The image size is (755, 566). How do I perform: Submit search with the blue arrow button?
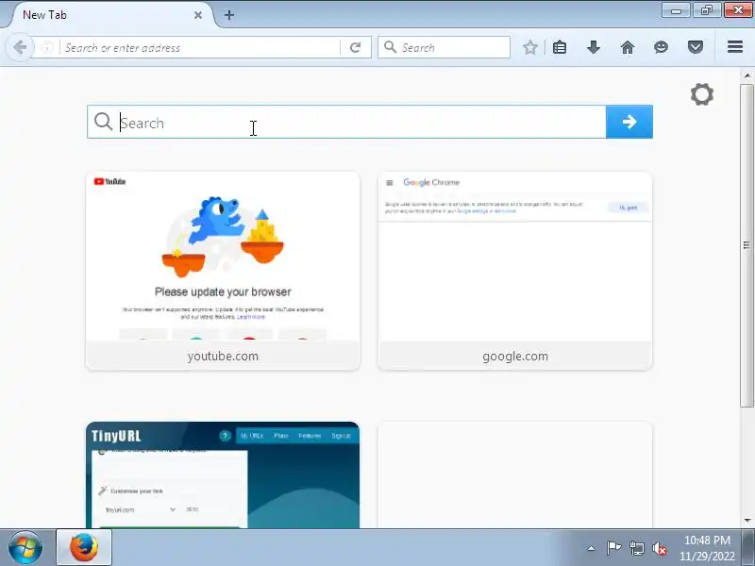tap(629, 122)
